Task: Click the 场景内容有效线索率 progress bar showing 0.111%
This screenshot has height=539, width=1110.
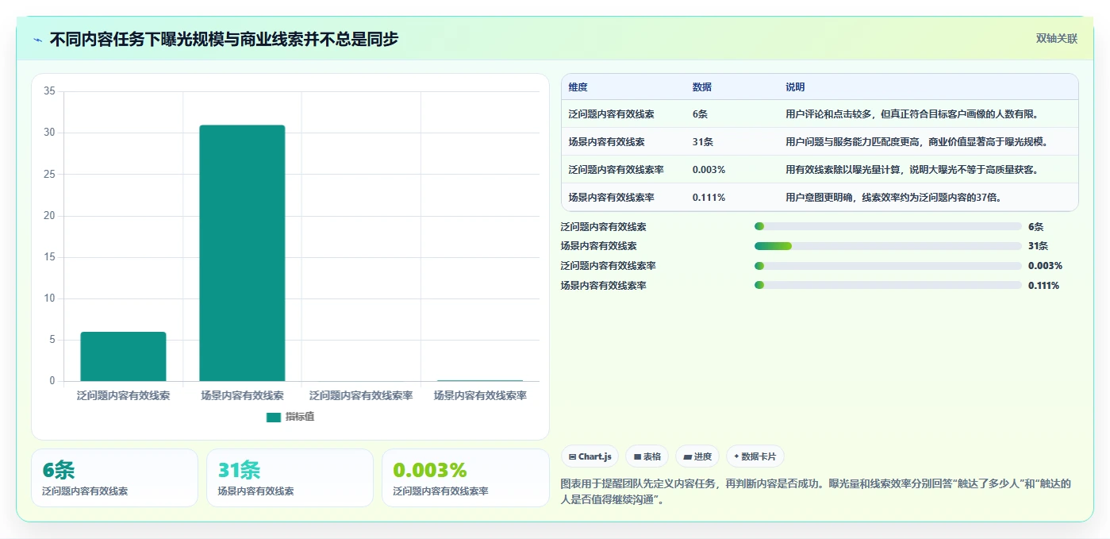Action: click(888, 286)
